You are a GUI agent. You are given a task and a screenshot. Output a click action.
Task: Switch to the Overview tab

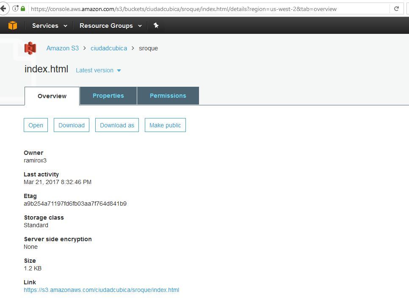pos(52,96)
